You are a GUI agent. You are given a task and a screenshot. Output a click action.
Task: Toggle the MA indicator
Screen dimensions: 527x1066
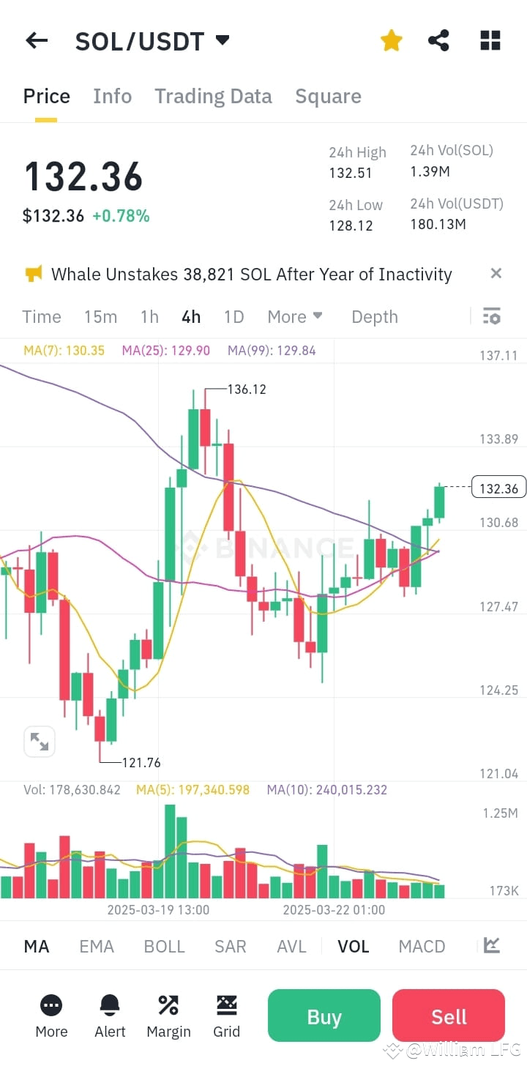36,946
